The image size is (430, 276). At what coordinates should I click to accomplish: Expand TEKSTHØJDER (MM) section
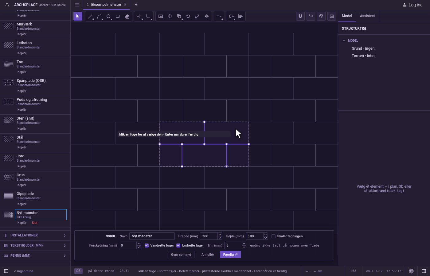pos(35,246)
